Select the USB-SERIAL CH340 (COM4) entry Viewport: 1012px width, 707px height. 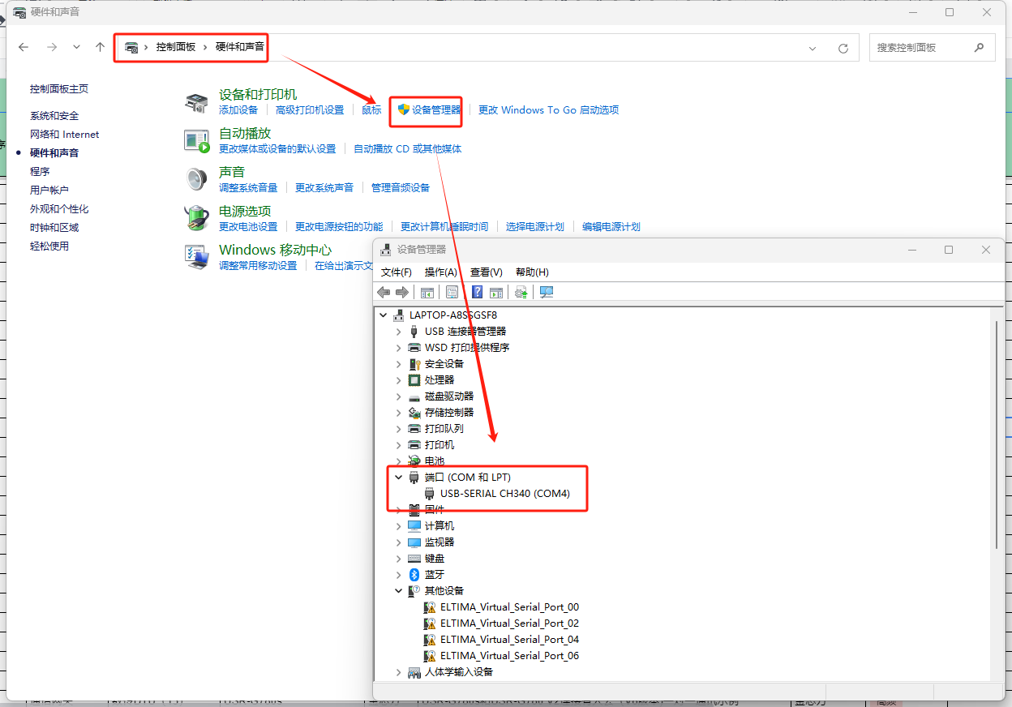tap(505, 493)
